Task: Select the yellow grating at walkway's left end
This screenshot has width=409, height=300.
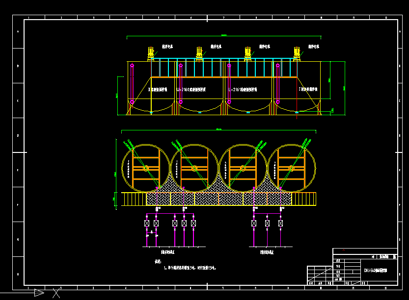Action: [134, 199]
